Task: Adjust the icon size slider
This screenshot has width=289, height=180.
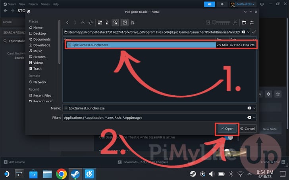Action: coord(221,23)
